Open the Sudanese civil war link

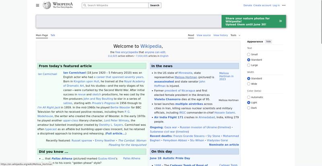click(163, 132)
